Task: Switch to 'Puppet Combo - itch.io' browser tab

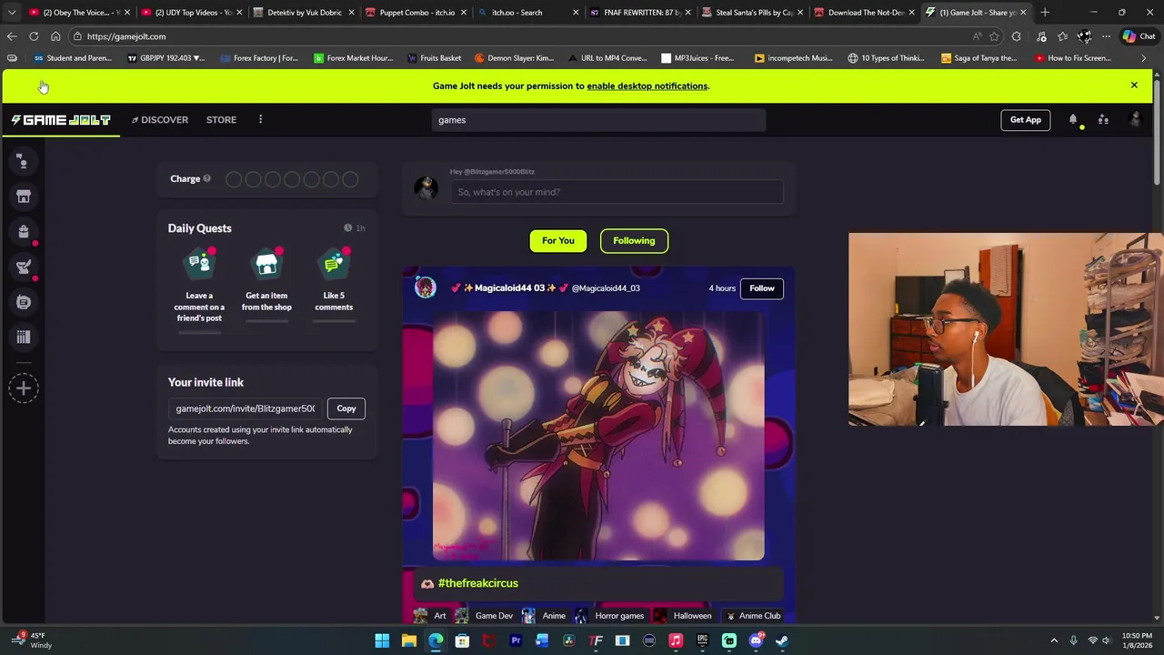Action: point(416,13)
